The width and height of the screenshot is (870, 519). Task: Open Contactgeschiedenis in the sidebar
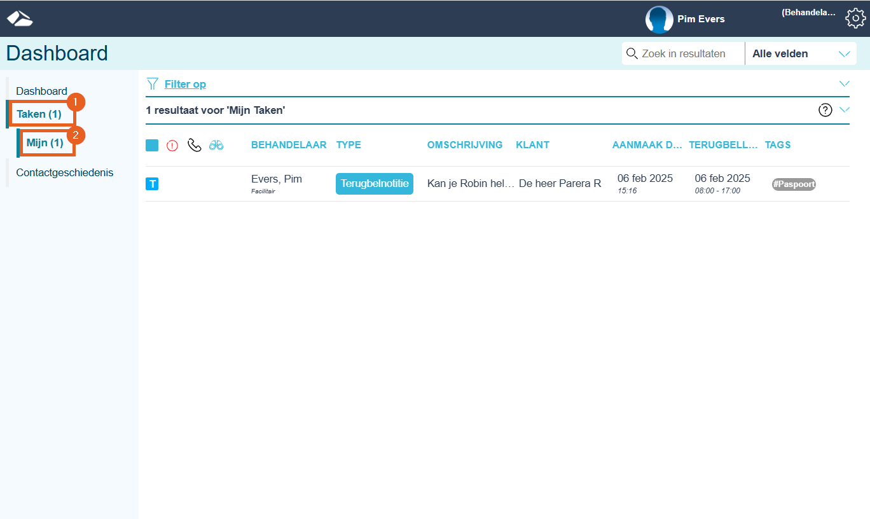[64, 172]
